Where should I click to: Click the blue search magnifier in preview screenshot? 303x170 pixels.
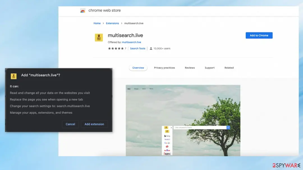(228, 127)
